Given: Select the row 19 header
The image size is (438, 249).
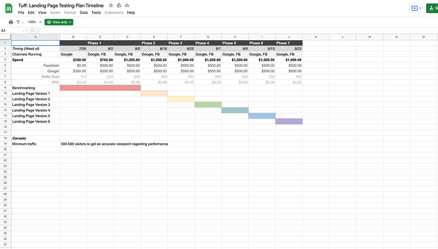Looking at the screenshot, I should (x=5, y=144).
